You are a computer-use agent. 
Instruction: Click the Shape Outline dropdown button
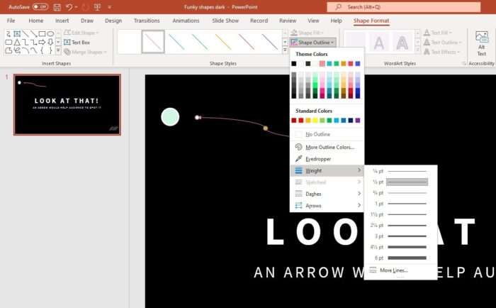coord(313,42)
